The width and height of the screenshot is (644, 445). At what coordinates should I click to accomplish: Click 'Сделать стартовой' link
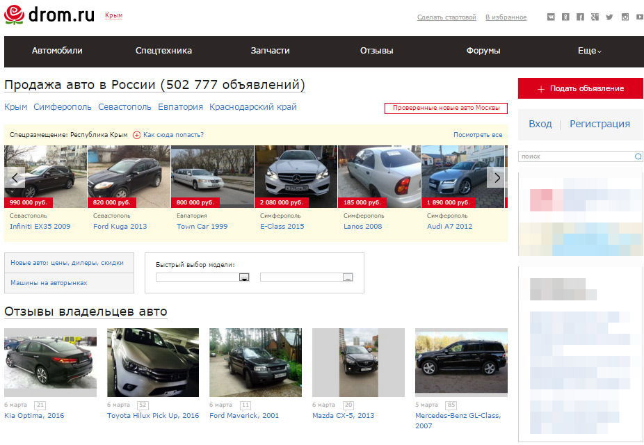446,17
